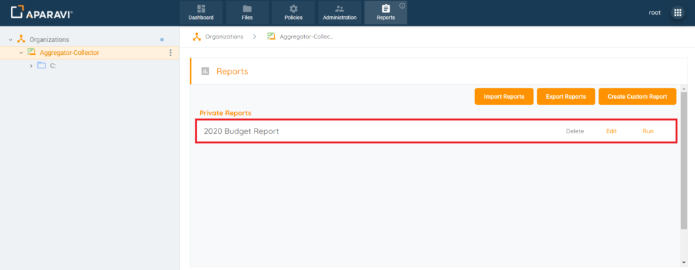
Task: Expand the C: drive folder
Action: click(x=31, y=66)
